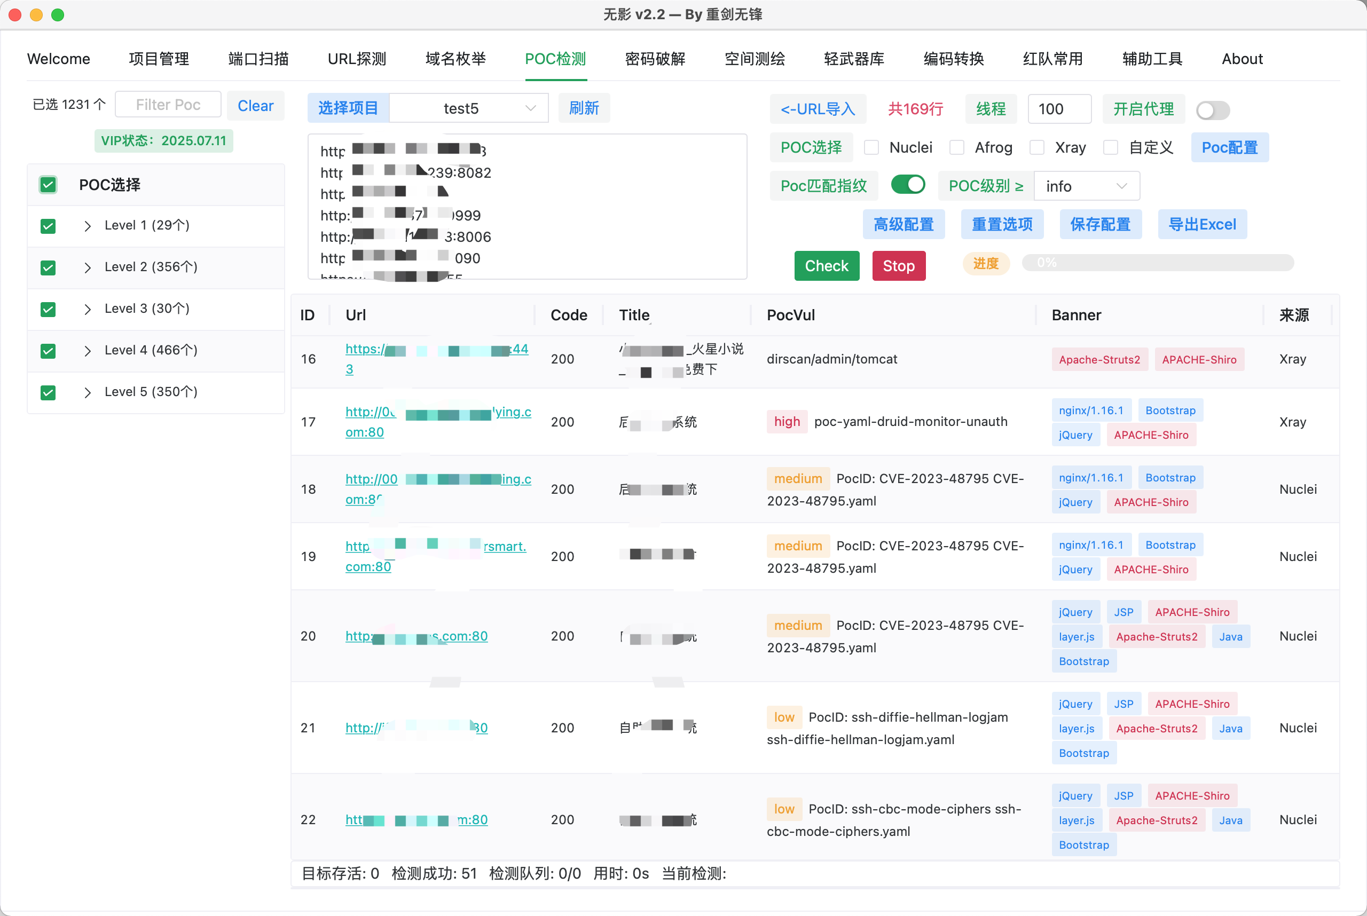Uncheck the top POC选择 master checkbox
The width and height of the screenshot is (1367, 916).
tap(48, 185)
